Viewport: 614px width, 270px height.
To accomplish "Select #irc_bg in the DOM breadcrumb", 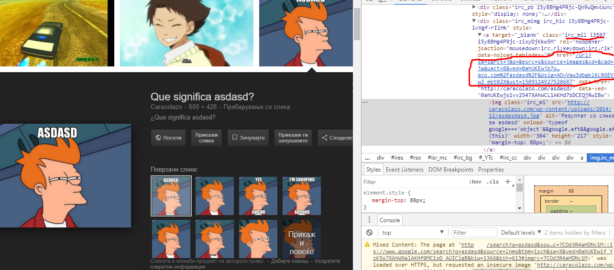I will (x=462, y=158).
